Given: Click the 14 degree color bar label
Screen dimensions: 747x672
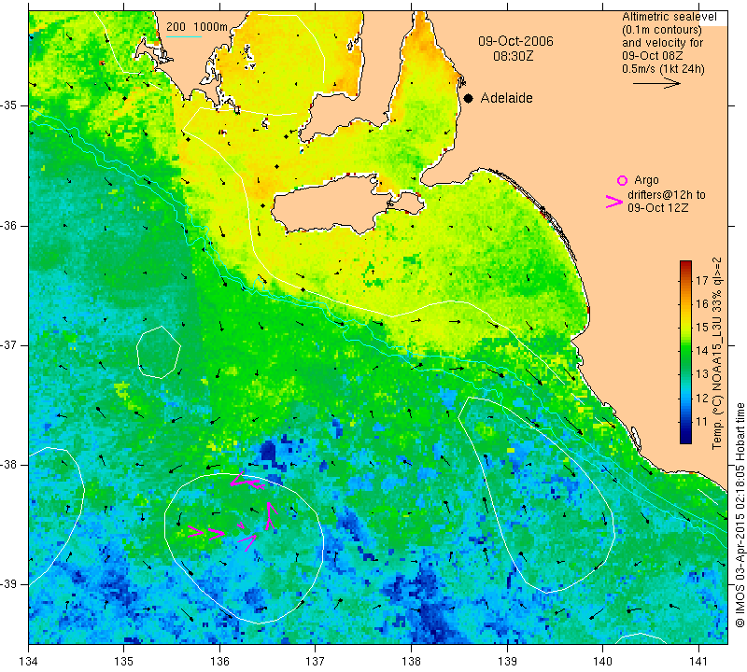Looking at the screenshot, I should [x=702, y=351].
